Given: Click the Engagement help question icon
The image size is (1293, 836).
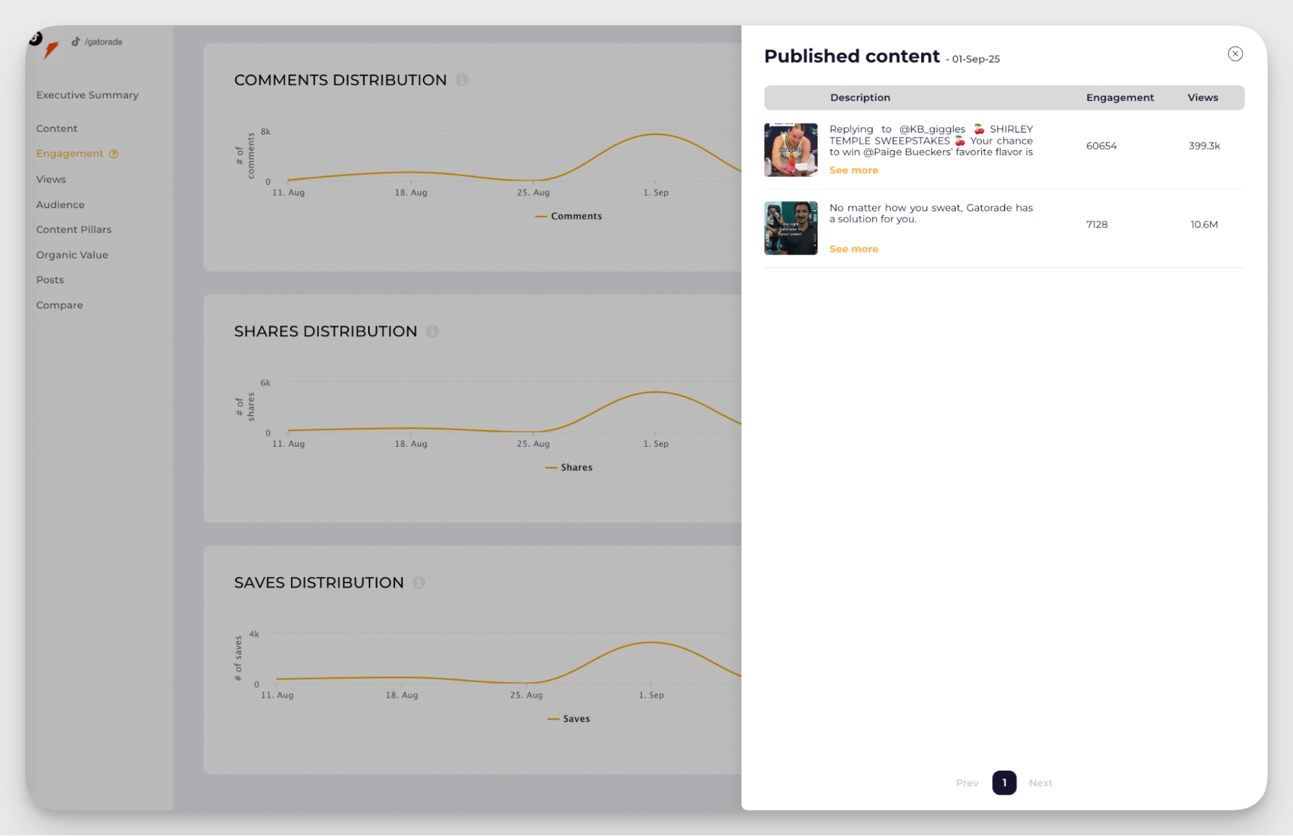Looking at the screenshot, I should [x=114, y=154].
